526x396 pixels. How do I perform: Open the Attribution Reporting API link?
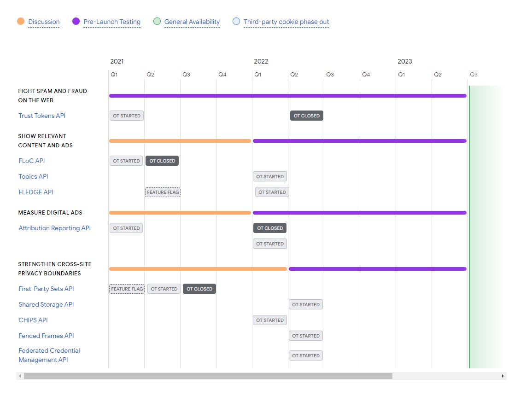(x=54, y=228)
